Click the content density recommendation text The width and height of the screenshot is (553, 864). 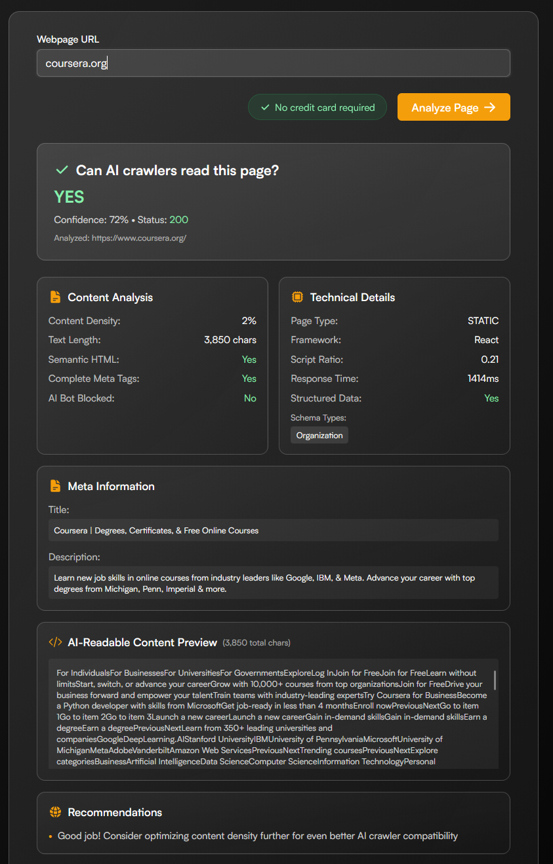[258, 836]
